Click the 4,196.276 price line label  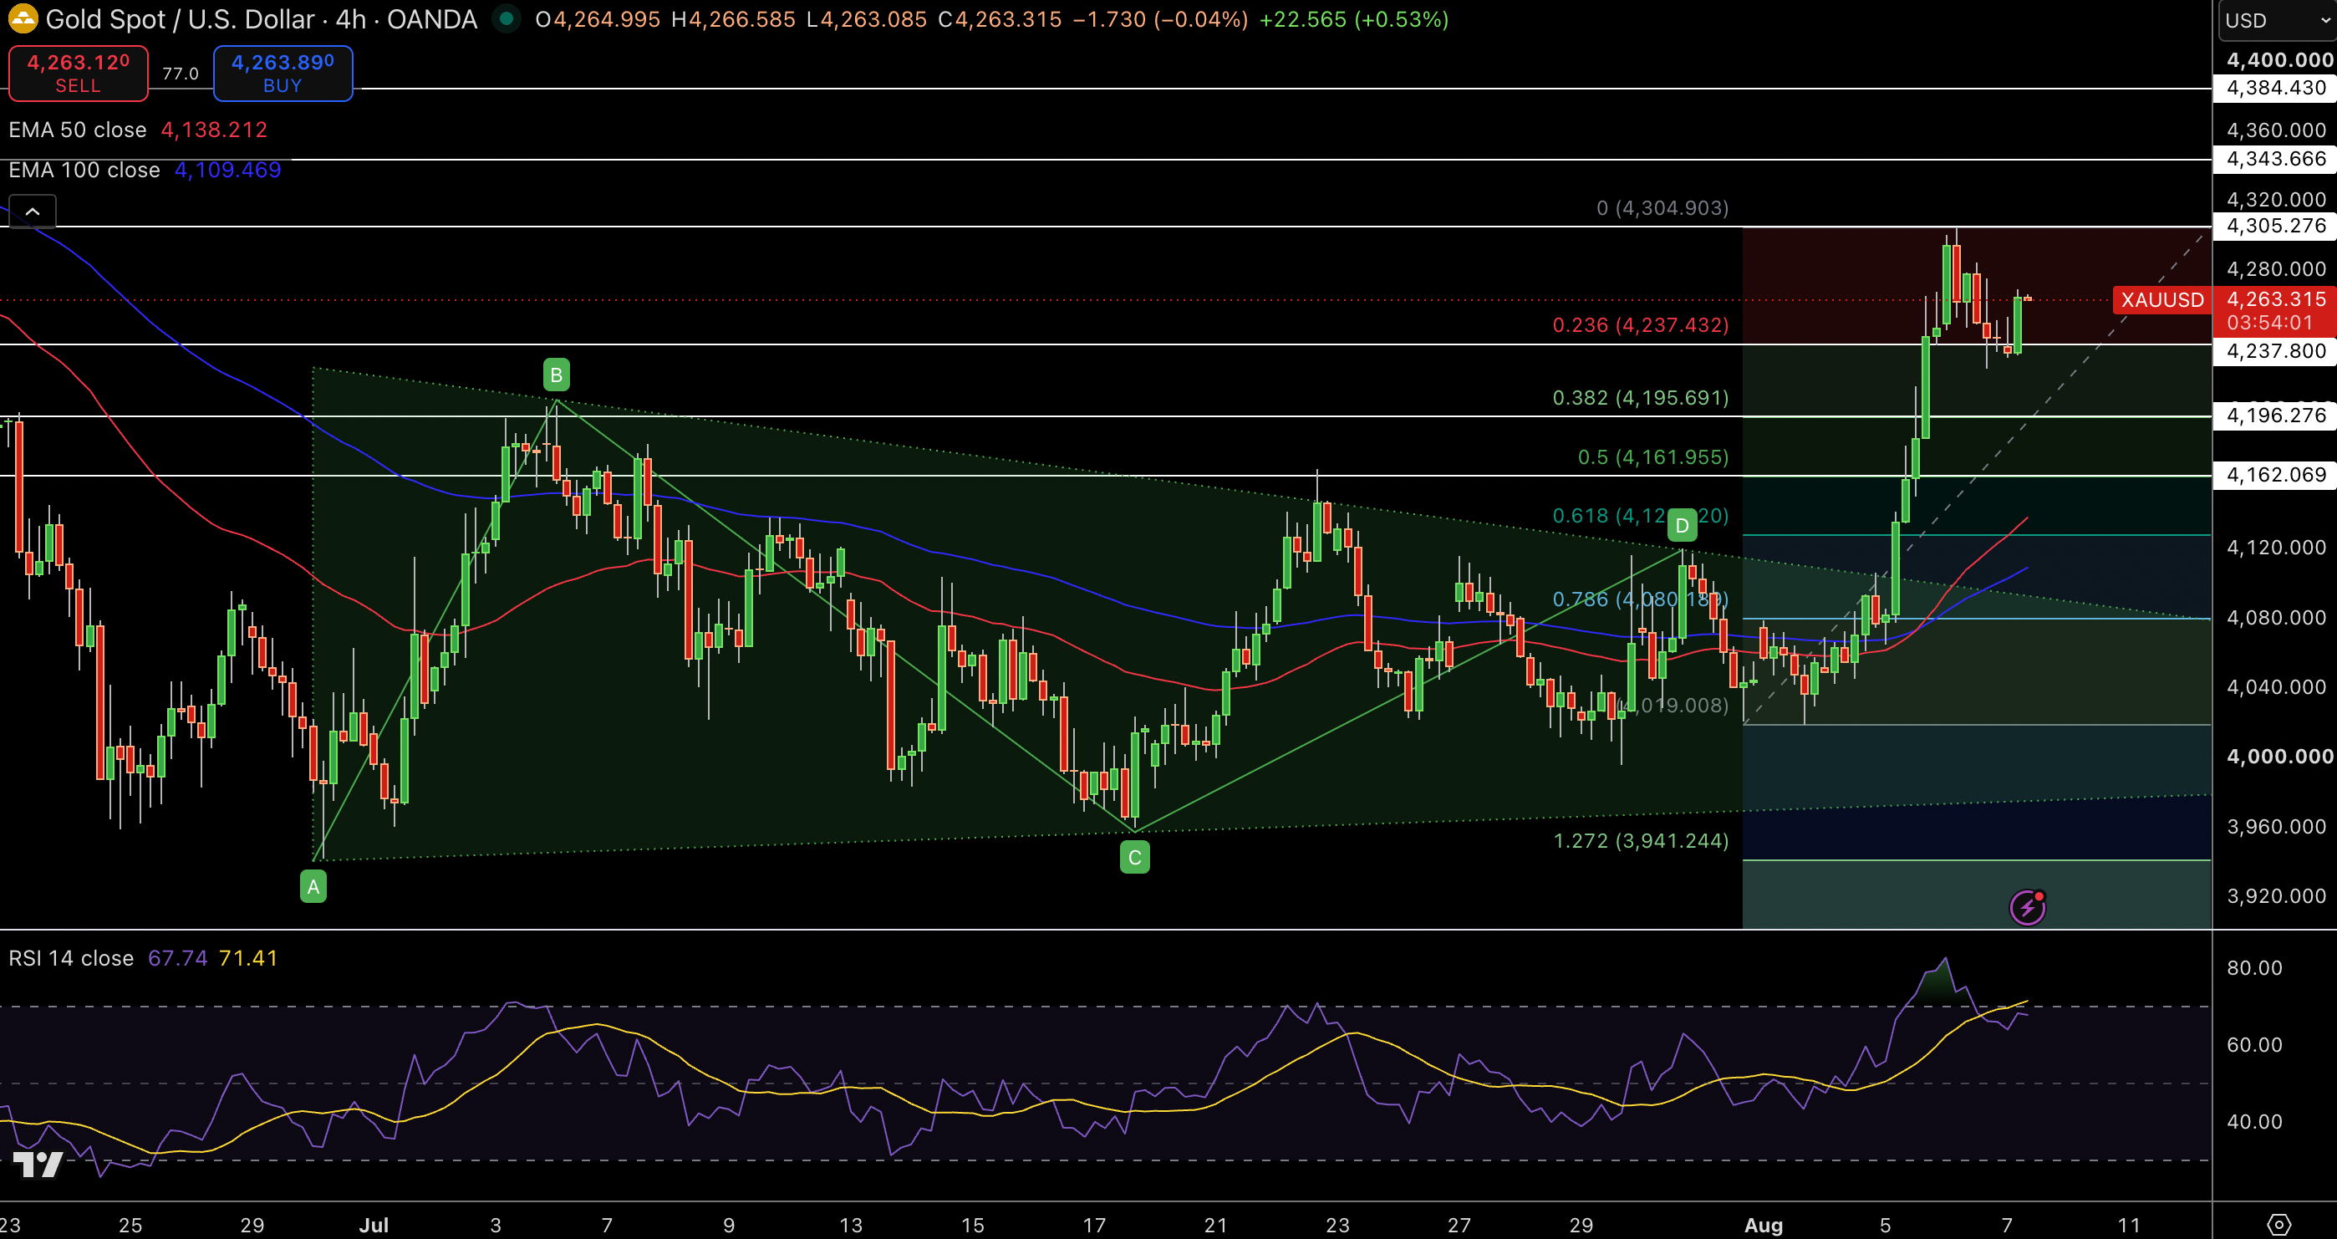tap(2275, 416)
